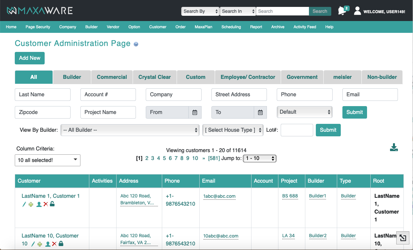Image resolution: width=413 pixels, height=250 pixels.
Task: Open the MaxaPlan menu
Action: click(204, 27)
